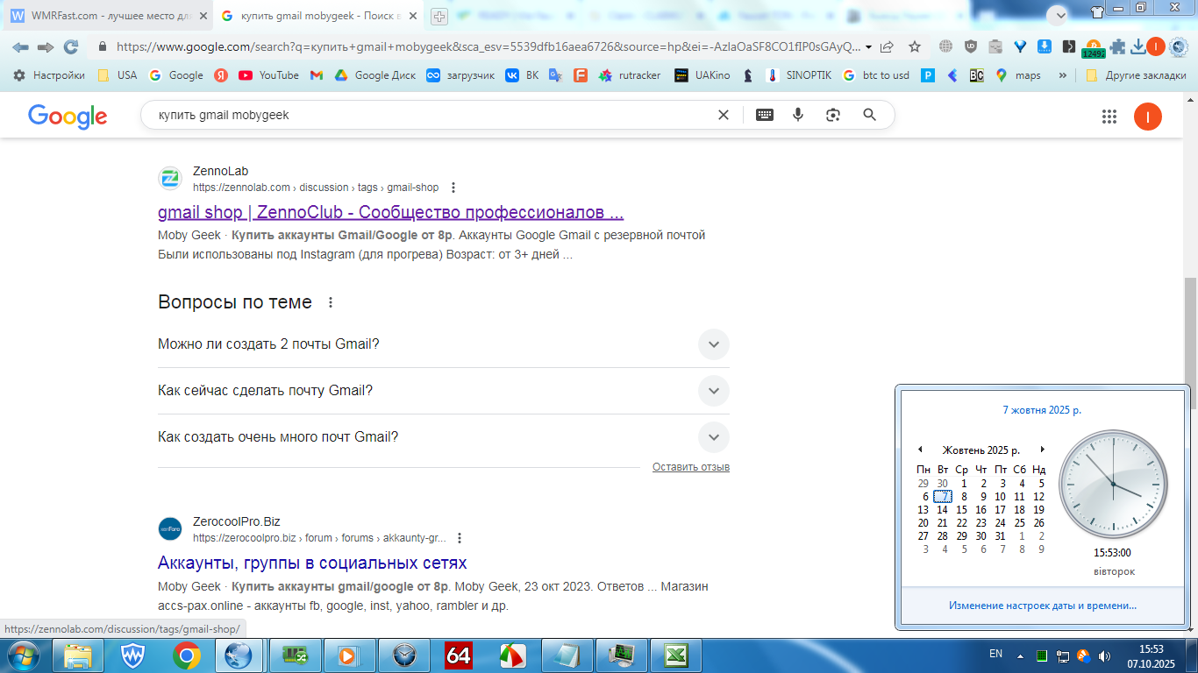1198x673 pixels.
Task: Open options menu for Вопросы по теме
Action: tap(331, 302)
